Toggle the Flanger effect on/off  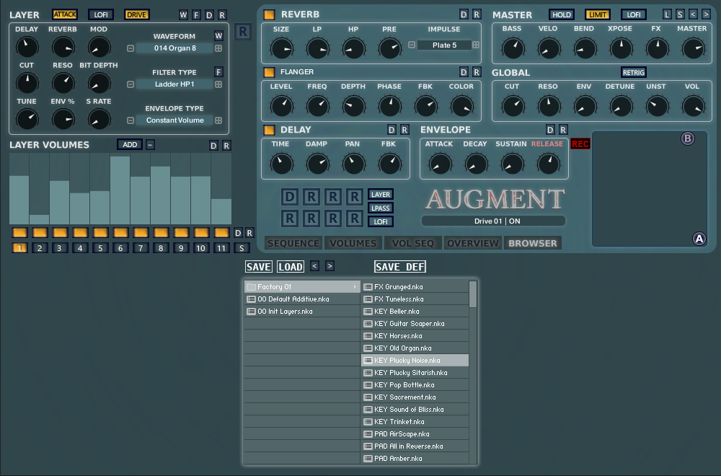coord(269,72)
